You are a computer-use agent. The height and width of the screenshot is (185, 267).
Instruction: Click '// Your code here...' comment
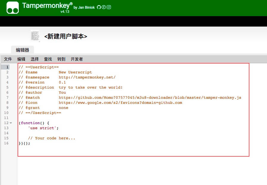[52, 138]
